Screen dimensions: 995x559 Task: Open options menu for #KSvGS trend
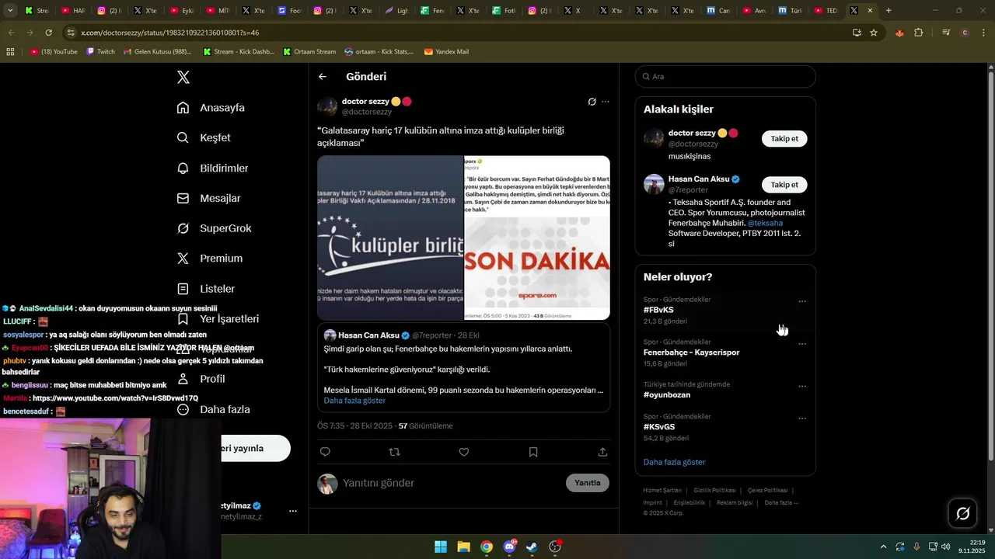coord(802,418)
